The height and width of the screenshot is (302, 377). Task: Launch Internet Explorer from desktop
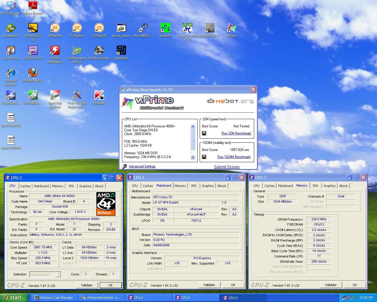11,76
